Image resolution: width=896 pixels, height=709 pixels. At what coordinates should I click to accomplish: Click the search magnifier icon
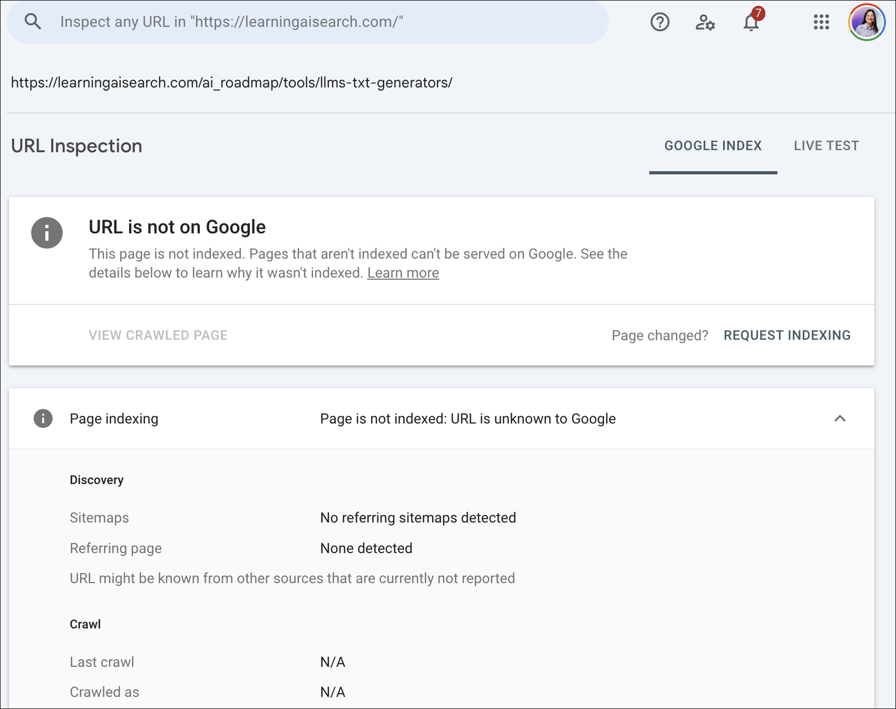(x=33, y=22)
